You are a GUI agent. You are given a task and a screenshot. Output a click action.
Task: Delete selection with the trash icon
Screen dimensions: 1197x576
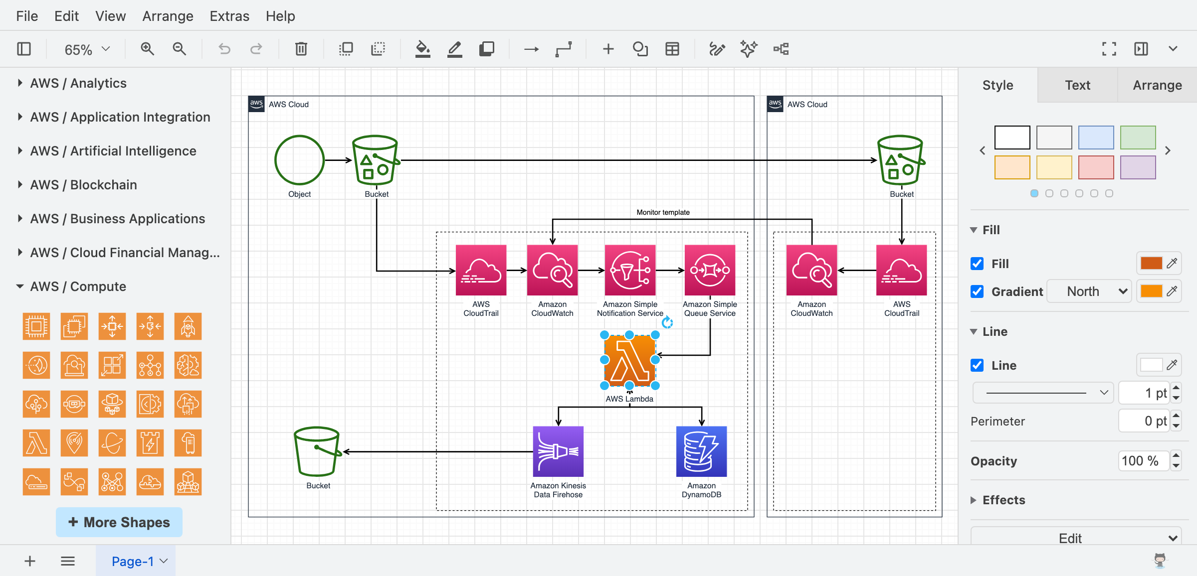point(301,49)
